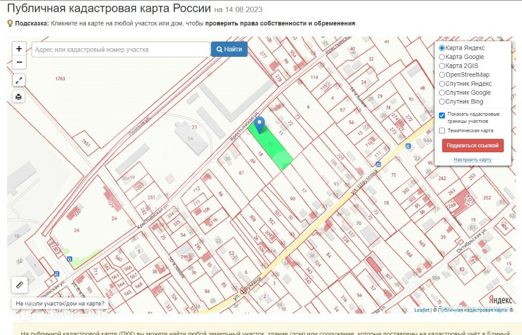Image resolution: width=522 pixels, height=335 pixels.
Task: Select Карта Google base layer
Action: (x=442, y=57)
